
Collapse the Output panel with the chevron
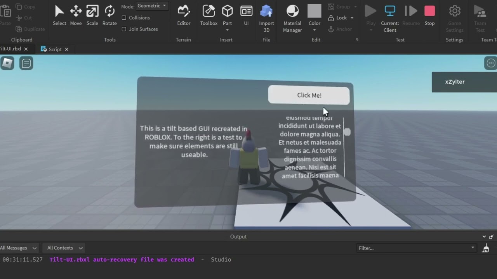[x=484, y=236]
